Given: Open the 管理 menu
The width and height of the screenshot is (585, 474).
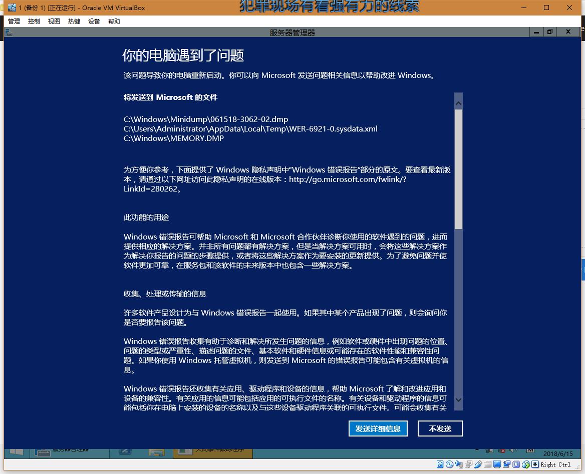Looking at the screenshot, I should tap(14, 21).
